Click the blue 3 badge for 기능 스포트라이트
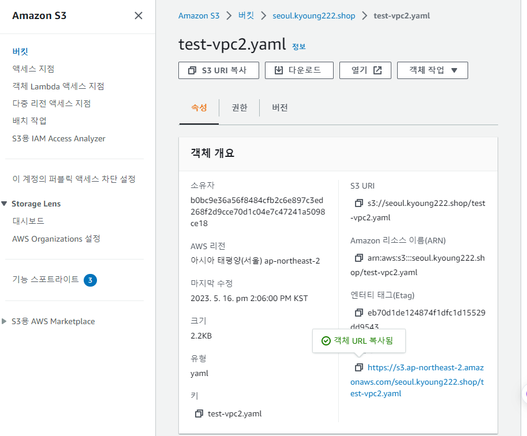 tap(90, 280)
